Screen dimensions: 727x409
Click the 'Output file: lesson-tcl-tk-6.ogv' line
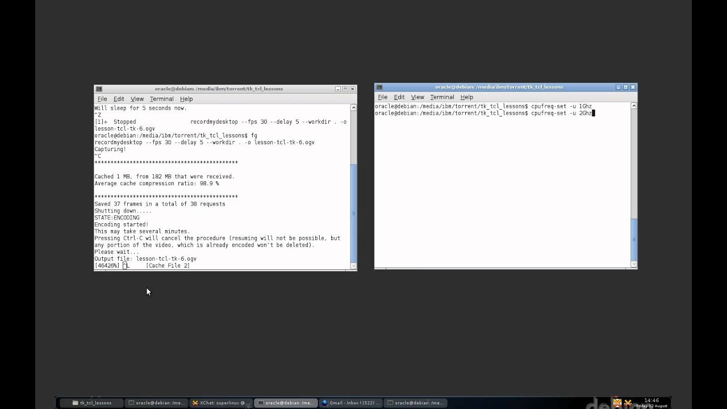pyautogui.click(x=145, y=259)
